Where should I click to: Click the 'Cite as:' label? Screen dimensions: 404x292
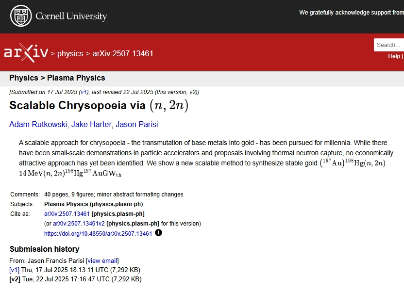tap(20, 214)
